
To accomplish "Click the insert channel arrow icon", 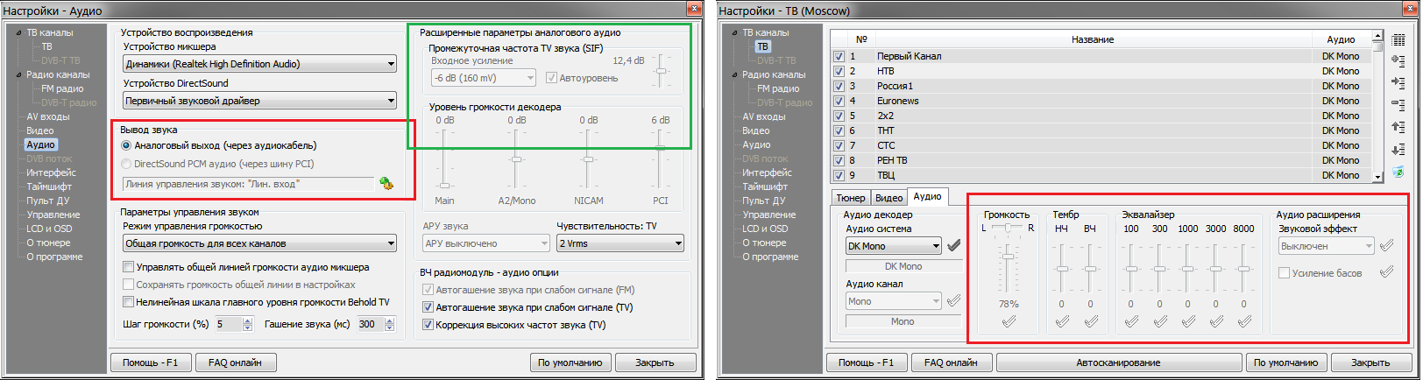I will (1398, 81).
